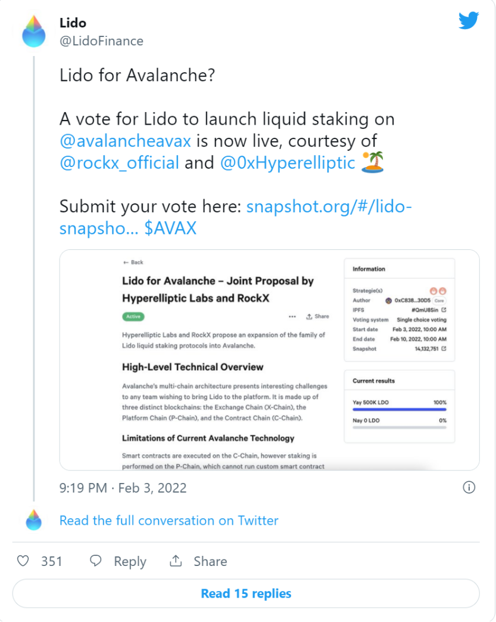Open Lido's profile avatar at top
496x622 pixels.
34,32
